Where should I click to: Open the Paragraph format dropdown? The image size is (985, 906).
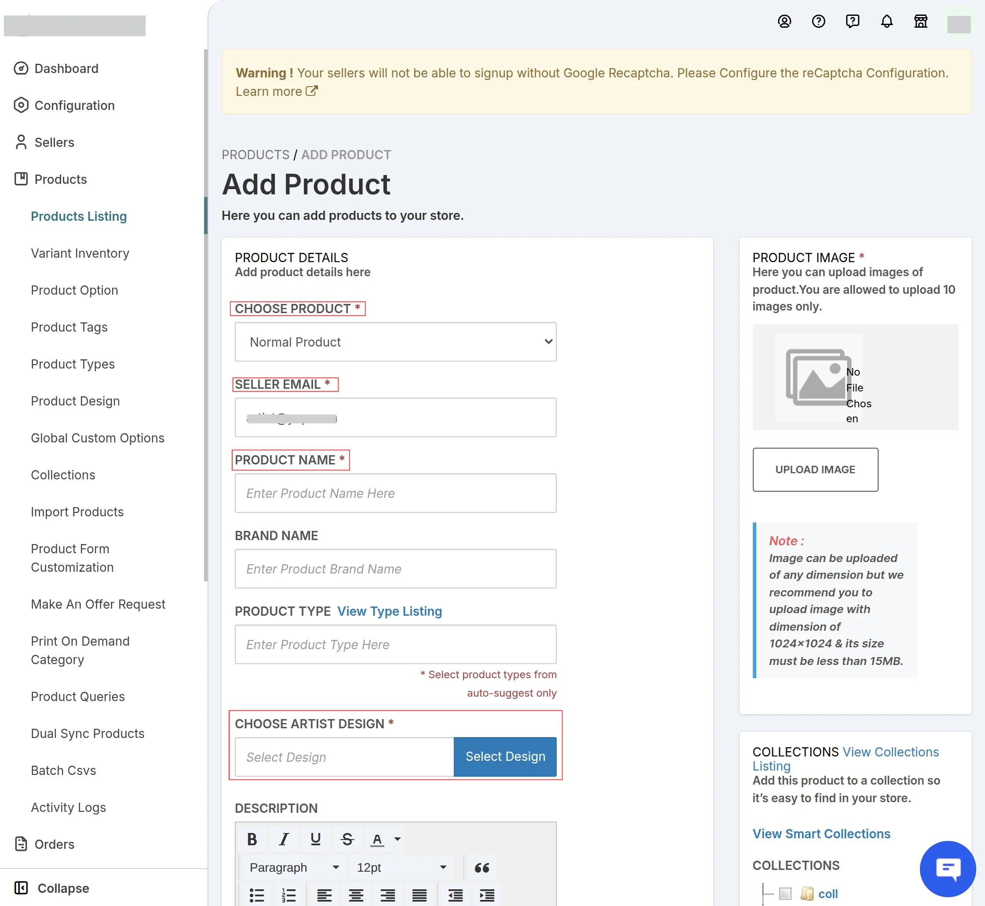(294, 868)
